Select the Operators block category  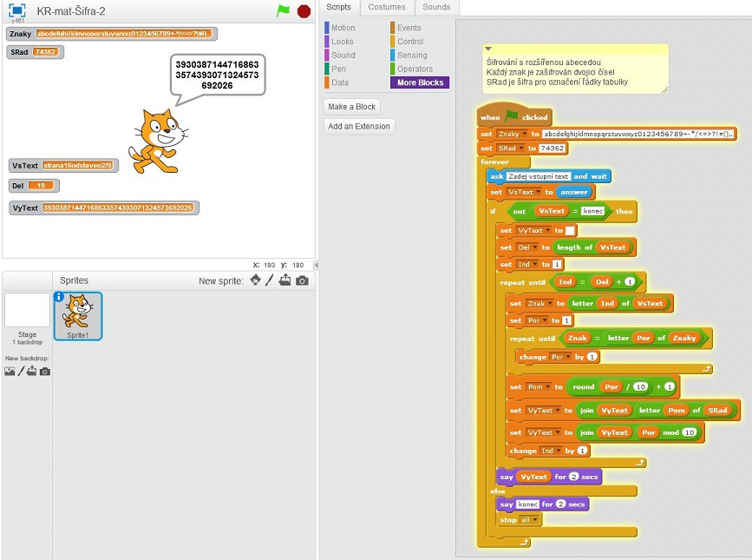pyautogui.click(x=415, y=69)
